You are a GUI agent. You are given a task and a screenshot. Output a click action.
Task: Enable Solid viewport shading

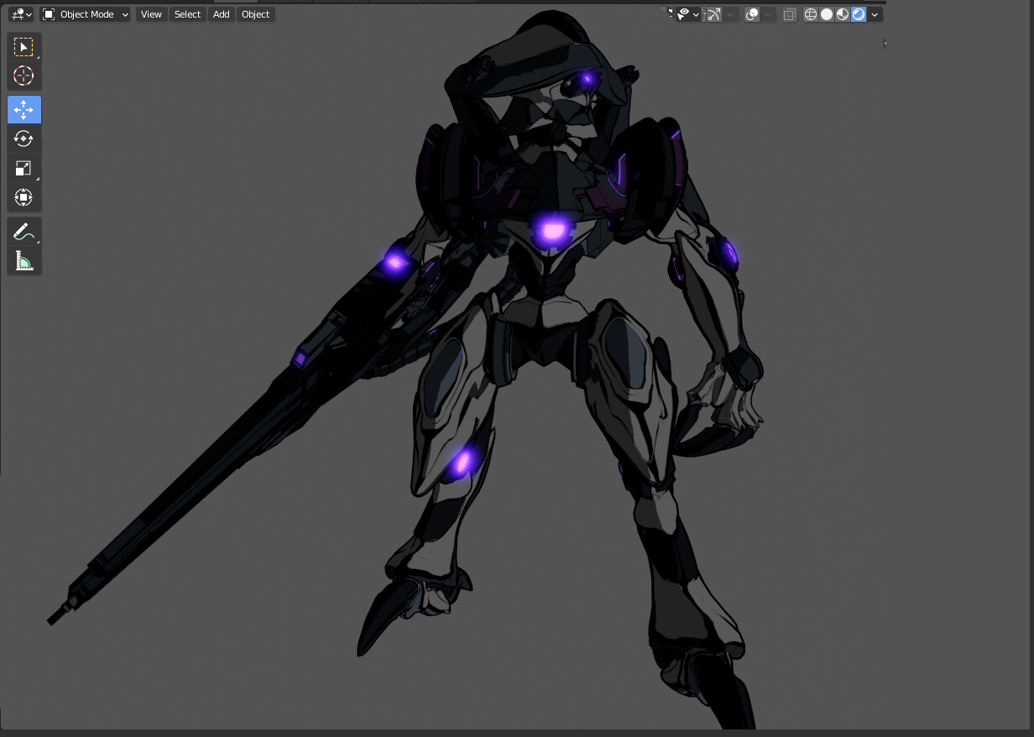[x=826, y=14]
